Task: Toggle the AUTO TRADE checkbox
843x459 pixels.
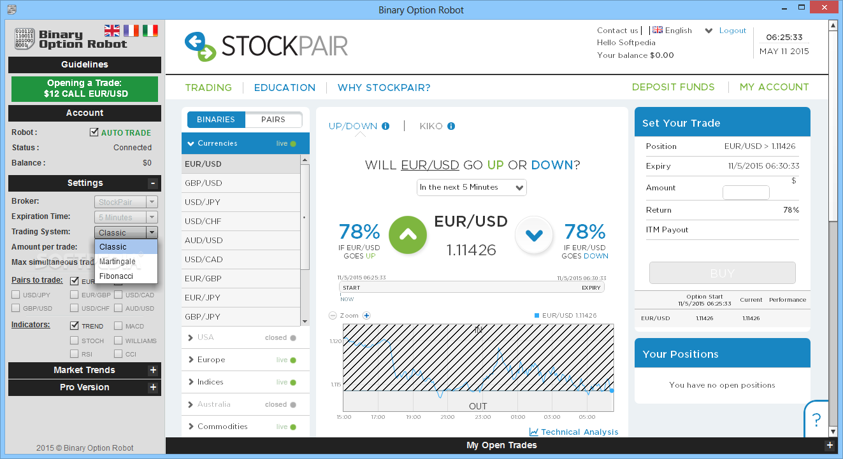Action: [94, 133]
